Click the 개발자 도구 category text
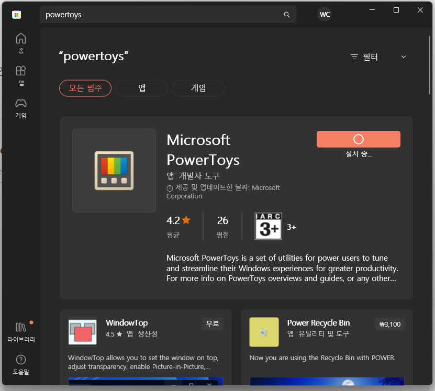435x391 pixels. tap(199, 176)
